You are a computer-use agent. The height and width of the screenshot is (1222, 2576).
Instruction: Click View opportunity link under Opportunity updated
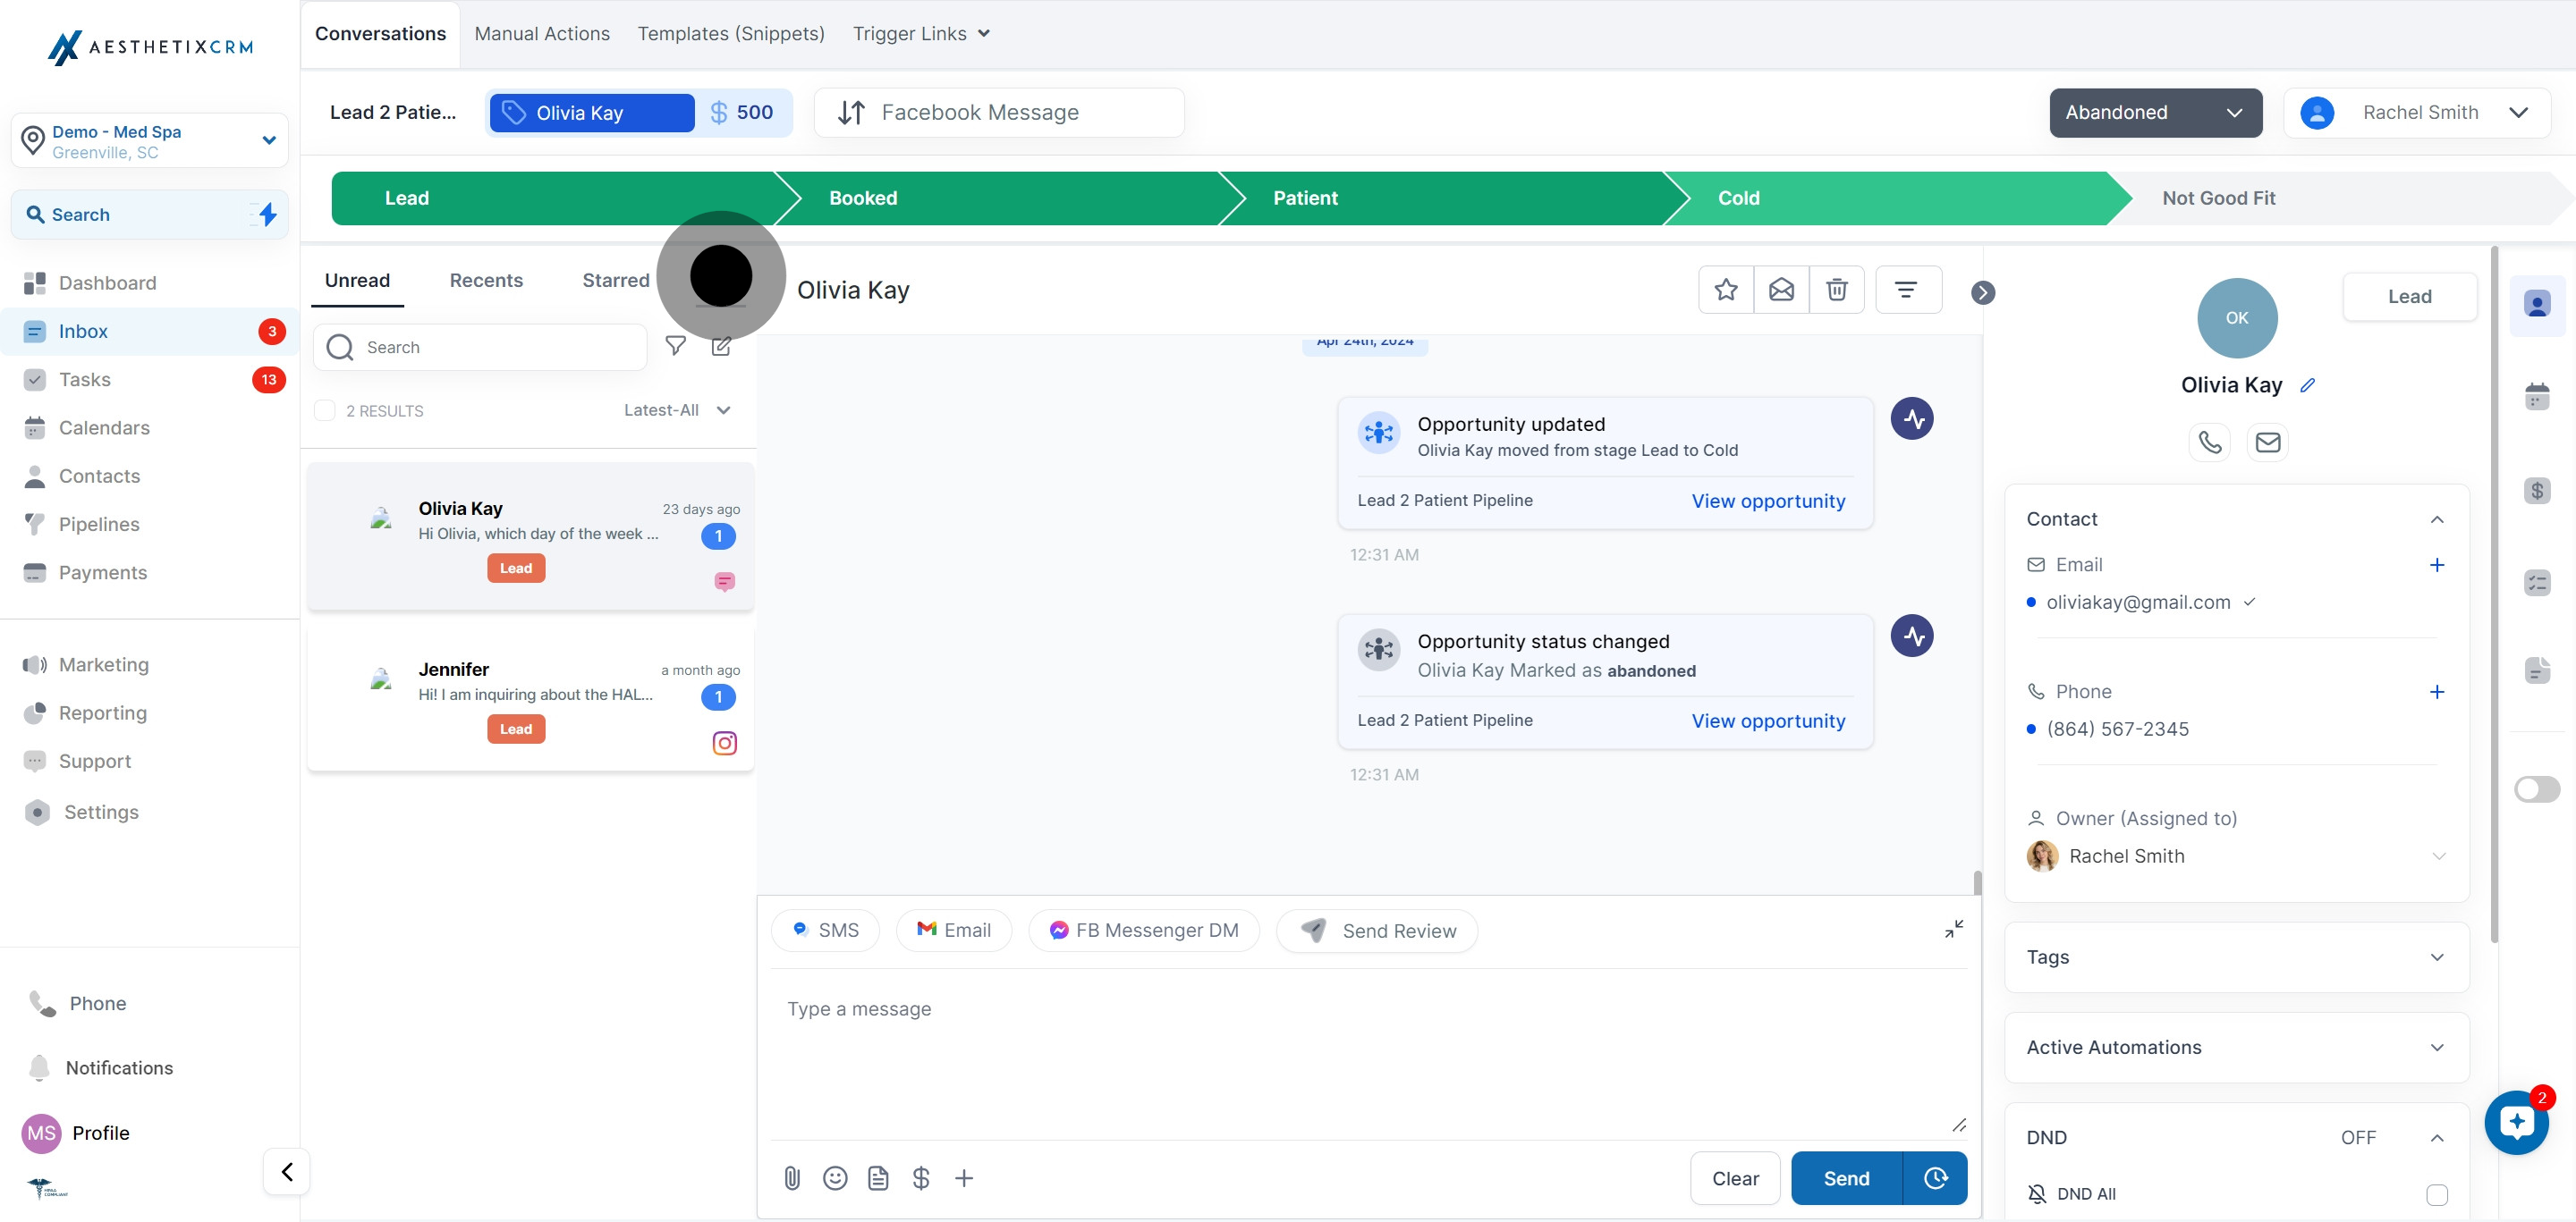1768,501
